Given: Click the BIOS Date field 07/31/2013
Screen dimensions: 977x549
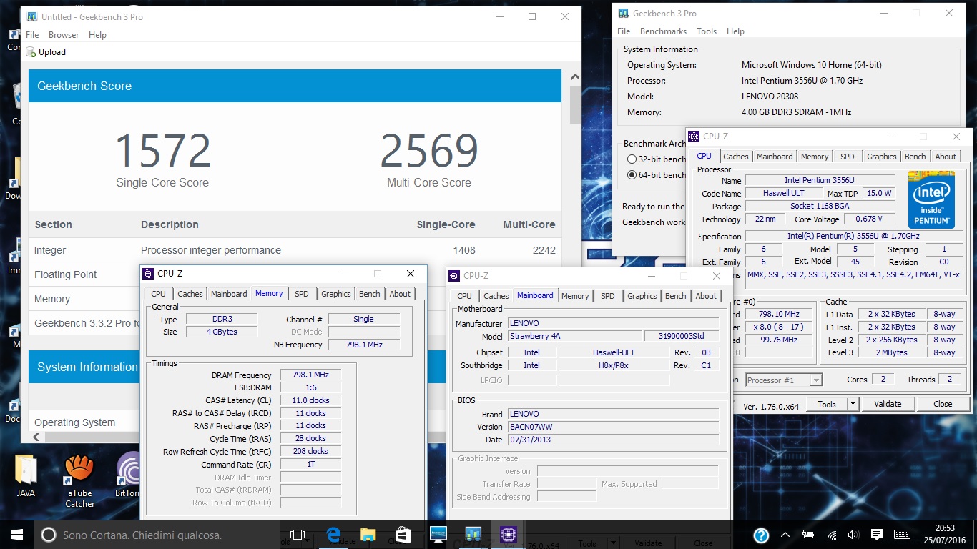Looking at the screenshot, I should [x=613, y=440].
